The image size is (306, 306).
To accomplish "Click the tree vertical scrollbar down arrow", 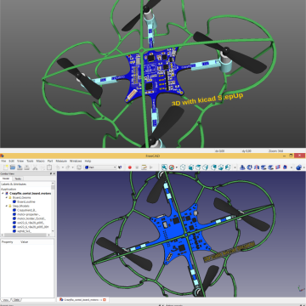I will coord(53,231).
